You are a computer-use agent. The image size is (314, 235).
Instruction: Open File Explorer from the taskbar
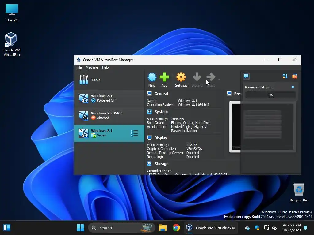point(163,228)
